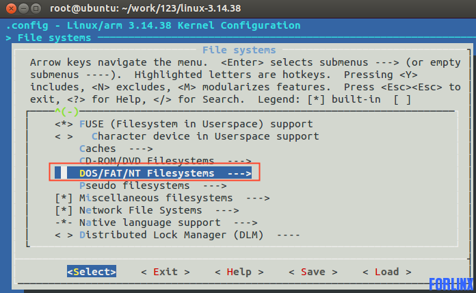Click the File systems breadcrumb path
The width and height of the screenshot is (476, 293).
(54, 38)
